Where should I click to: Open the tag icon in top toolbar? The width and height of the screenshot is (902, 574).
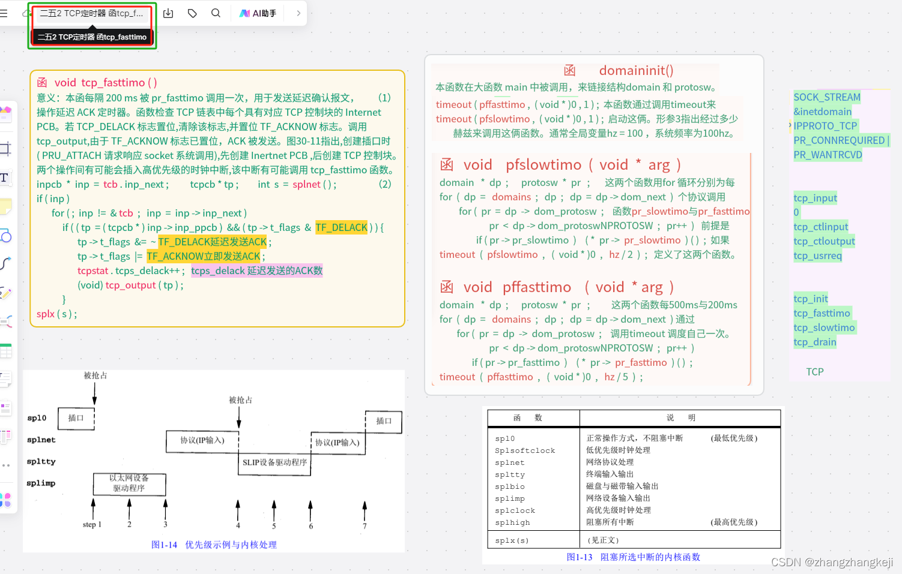[x=192, y=13]
